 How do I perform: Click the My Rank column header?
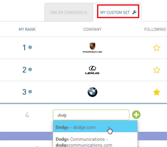coord(27,29)
